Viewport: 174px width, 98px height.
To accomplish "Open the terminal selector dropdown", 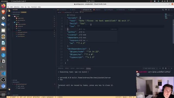I will click(x=150, y=68).
